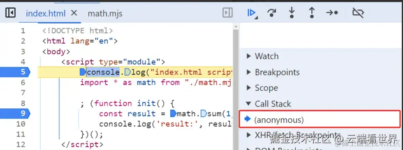Step out of current function
Image resolution: width=403 pixels, height=150 pixels.
pos(312,13)
